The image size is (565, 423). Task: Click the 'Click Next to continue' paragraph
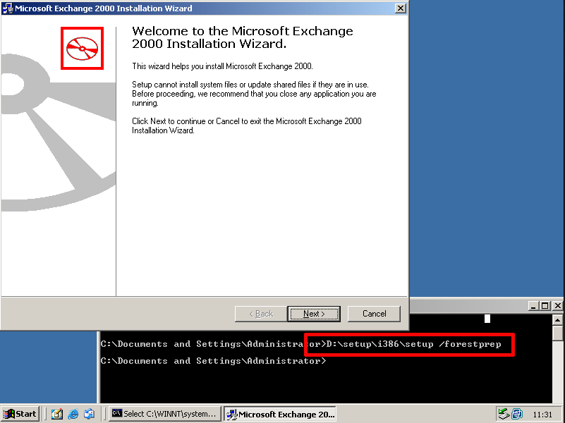coord(246,125)
